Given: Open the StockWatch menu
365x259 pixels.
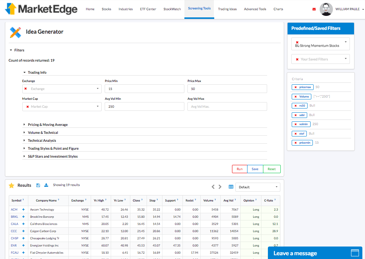Looking at the screenshot, I should [172, 9].
